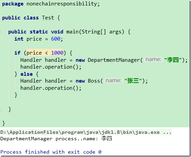This screenshot has width=191, height=157.
Task: Click the string literal "张三"
Action: point(133,81)
